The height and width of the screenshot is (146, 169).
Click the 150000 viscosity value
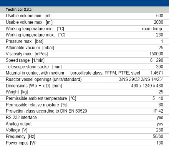click(x=156, y=54)
